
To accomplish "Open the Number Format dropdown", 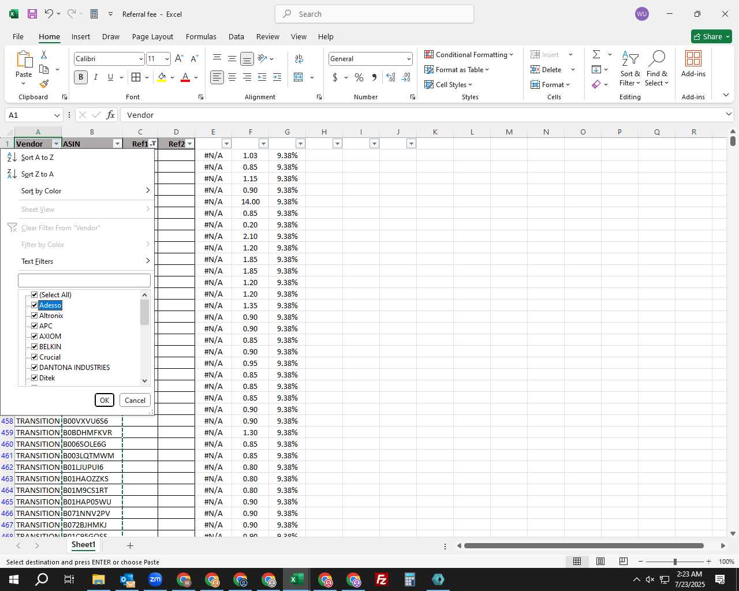I will [x=409, y=59].
